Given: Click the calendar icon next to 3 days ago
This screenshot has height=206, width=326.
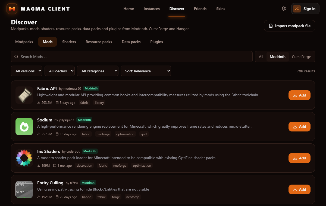Looking at the screenshot, I should coord(57,103).
